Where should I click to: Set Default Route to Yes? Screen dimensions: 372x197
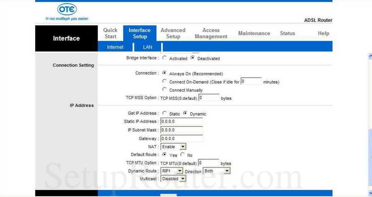164,154
